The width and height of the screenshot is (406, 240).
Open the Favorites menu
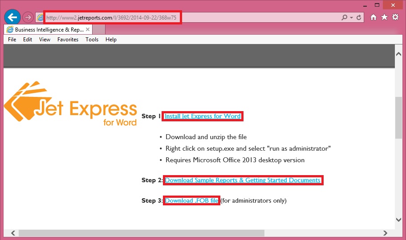click(68, 40)
